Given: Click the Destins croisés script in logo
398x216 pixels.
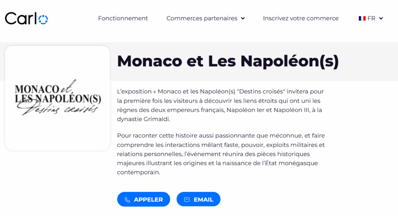Looking at the screenshot, I should pos(58,108).
